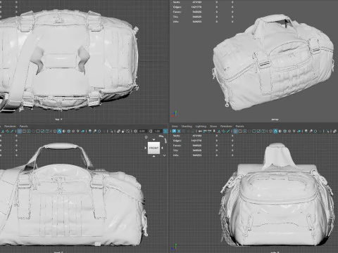Click Shadows icon in front view toolbar
338x253 pixels.
(83, 131)
